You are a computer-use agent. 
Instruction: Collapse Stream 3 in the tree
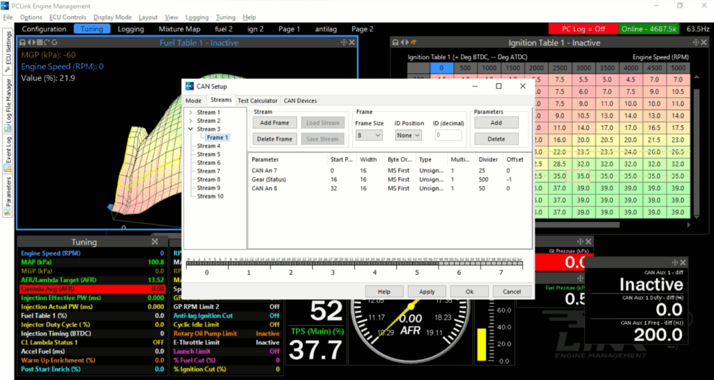[x=190, y=129]
